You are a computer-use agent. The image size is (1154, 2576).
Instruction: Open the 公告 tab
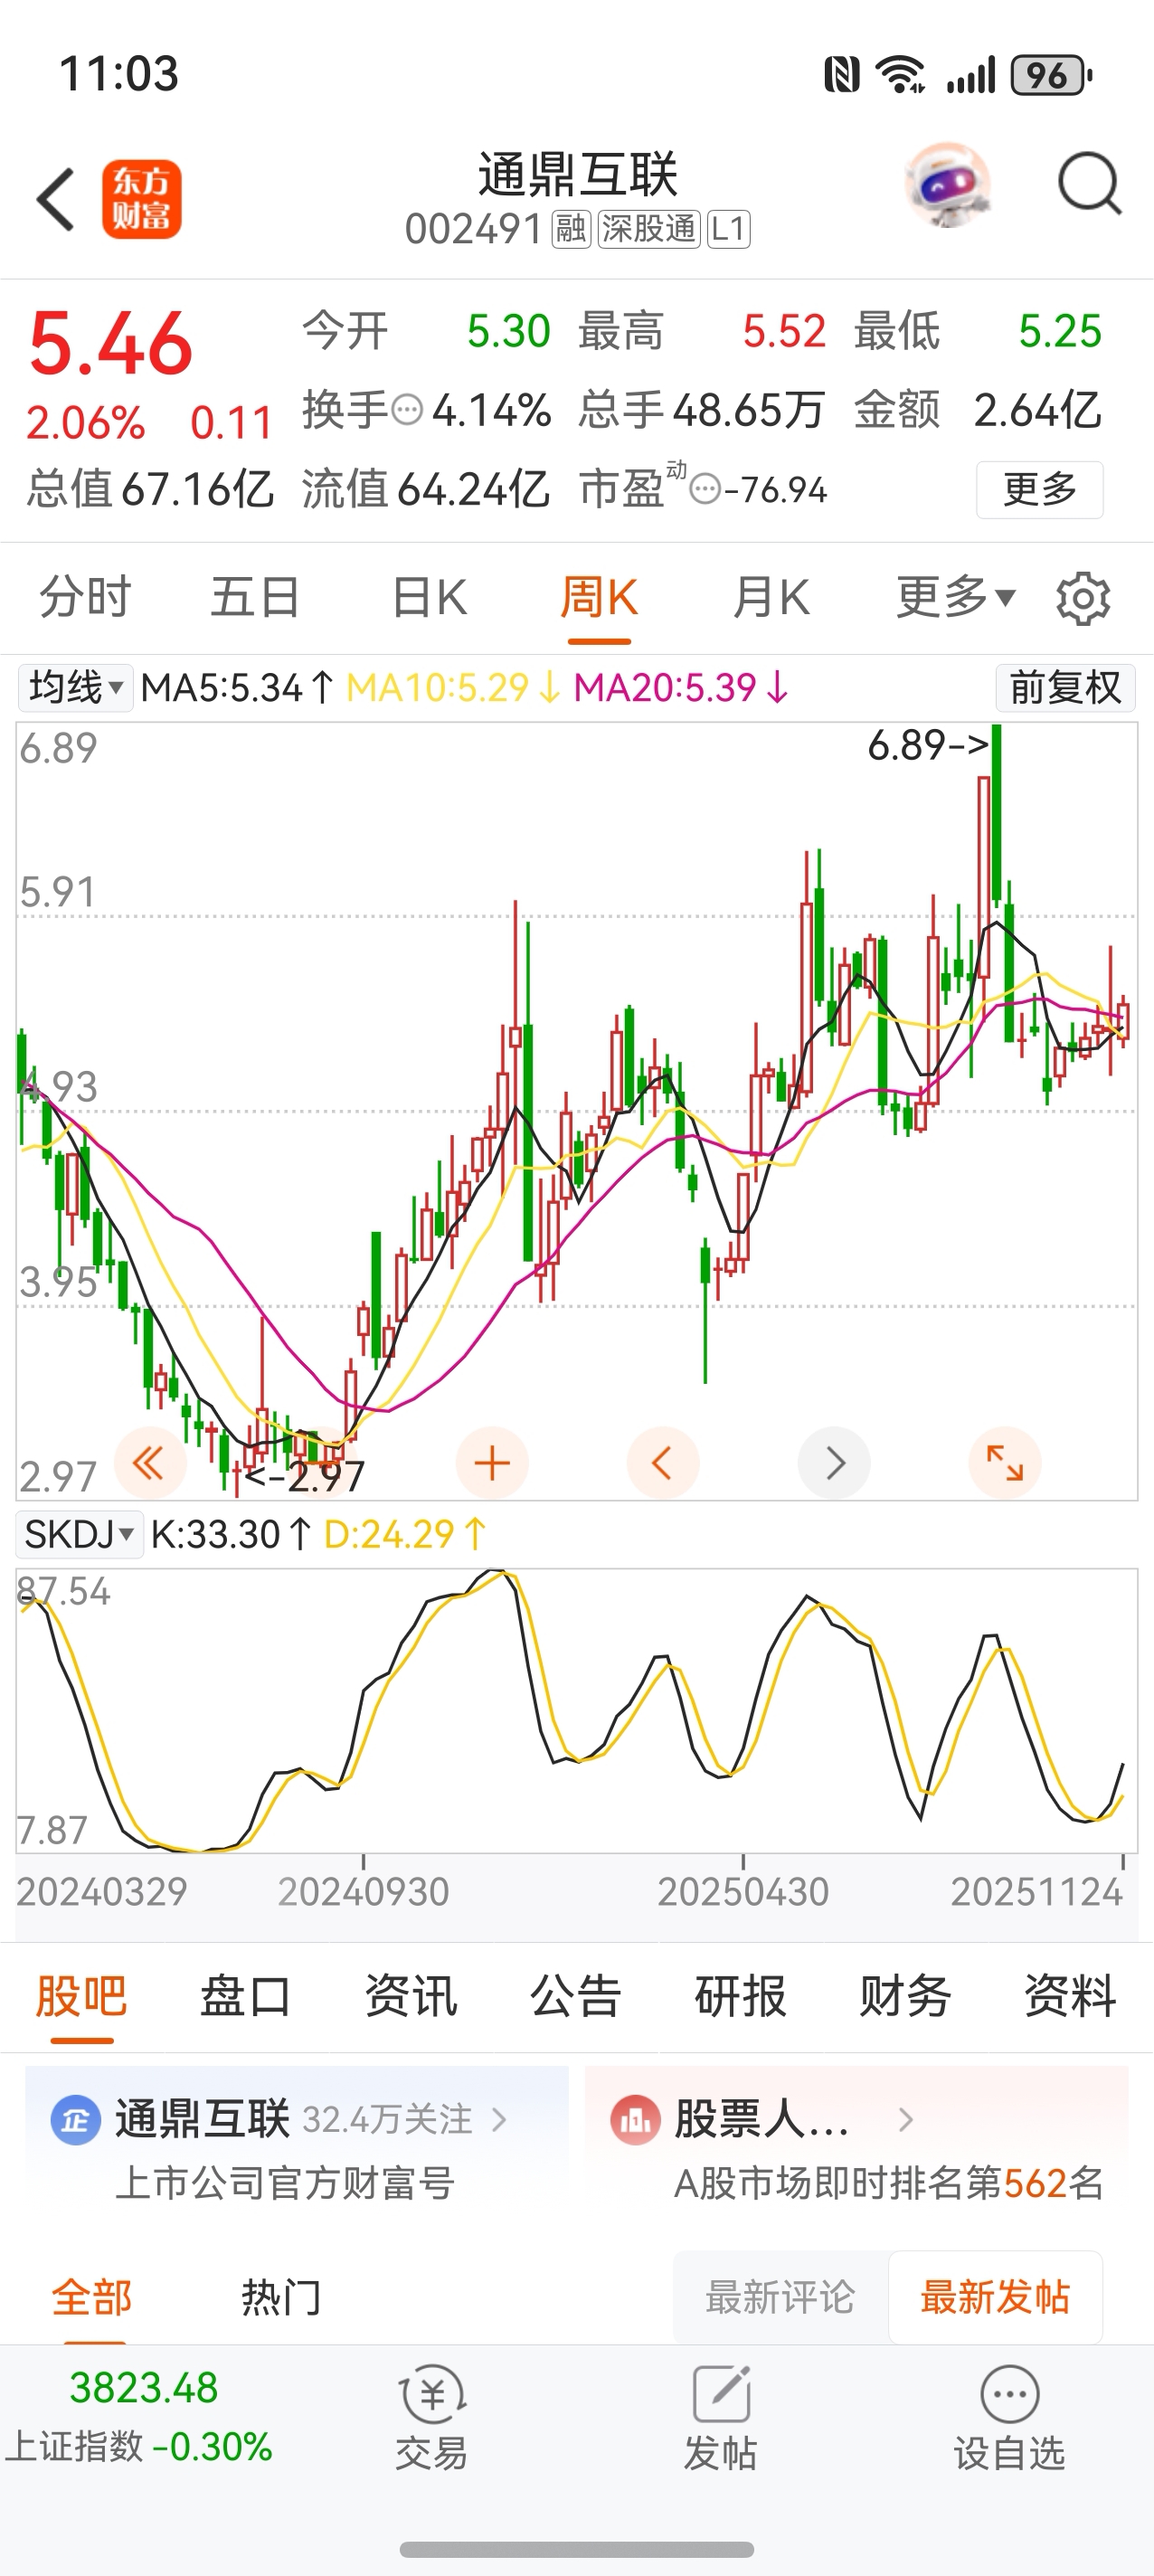tap(576, 1997)
